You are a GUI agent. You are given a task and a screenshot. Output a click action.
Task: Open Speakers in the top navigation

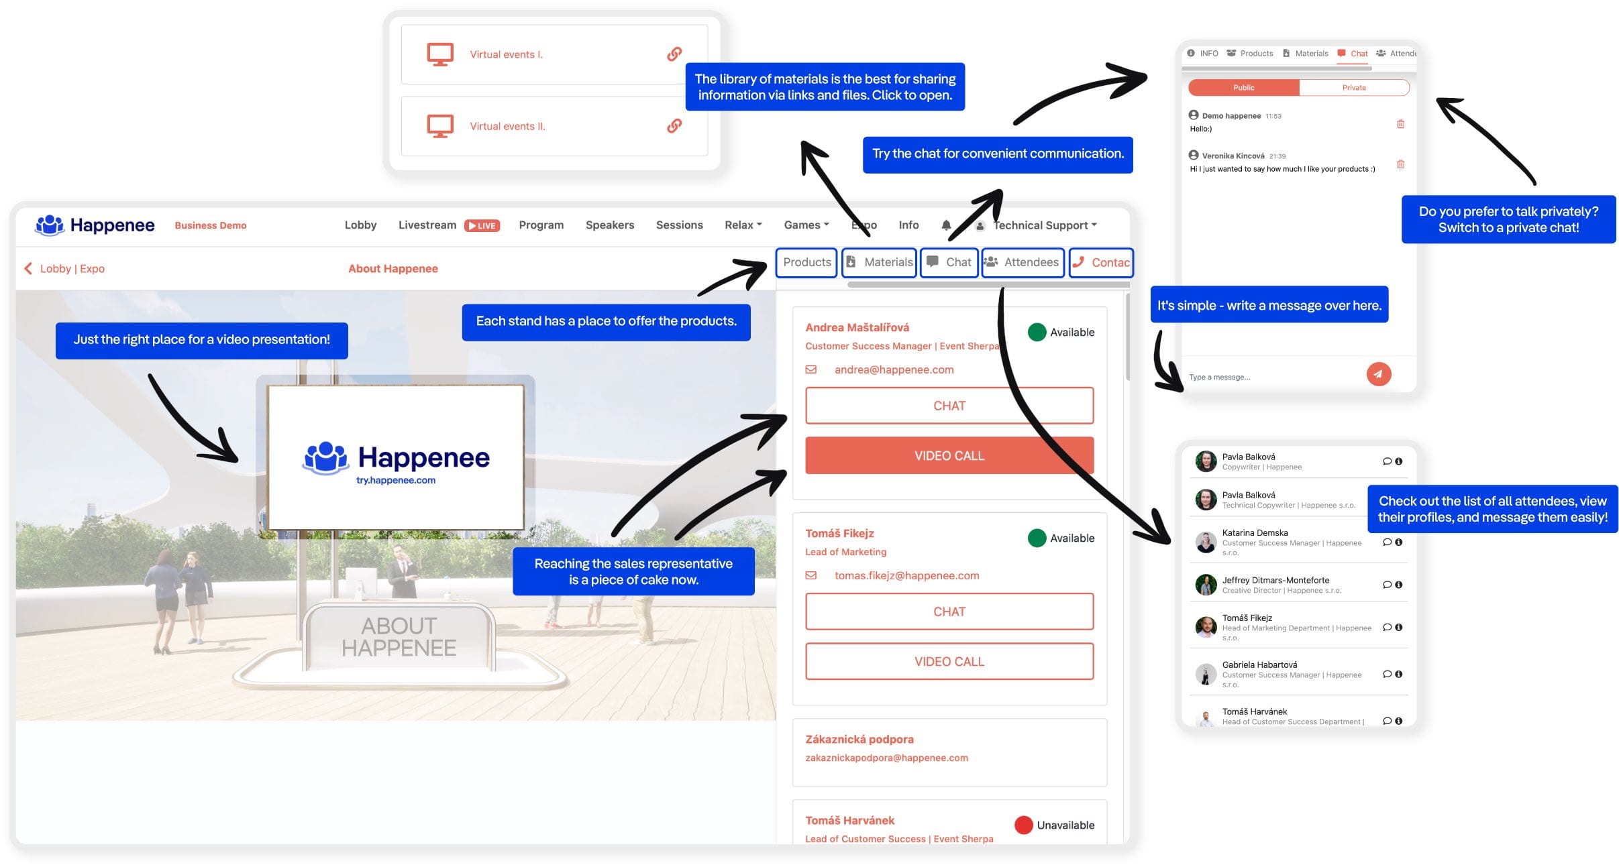coord(609,225)
